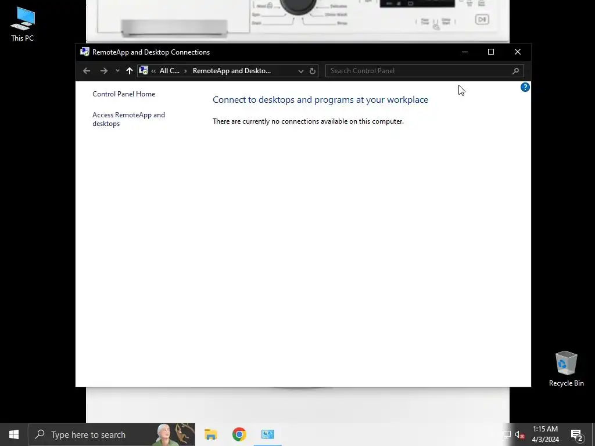Select the This PC desktop icon
Screen dimensions: 595x446
[x=23, y=24]
